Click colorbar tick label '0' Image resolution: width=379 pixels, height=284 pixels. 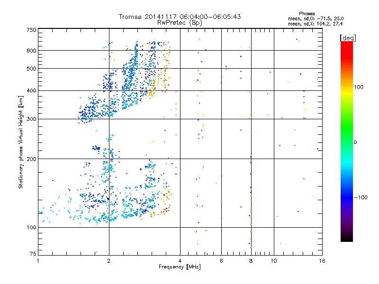[x=355, y=142]
